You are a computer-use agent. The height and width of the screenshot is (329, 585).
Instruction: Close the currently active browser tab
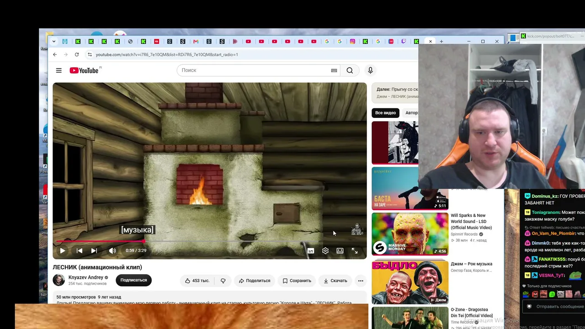(430, 42)
